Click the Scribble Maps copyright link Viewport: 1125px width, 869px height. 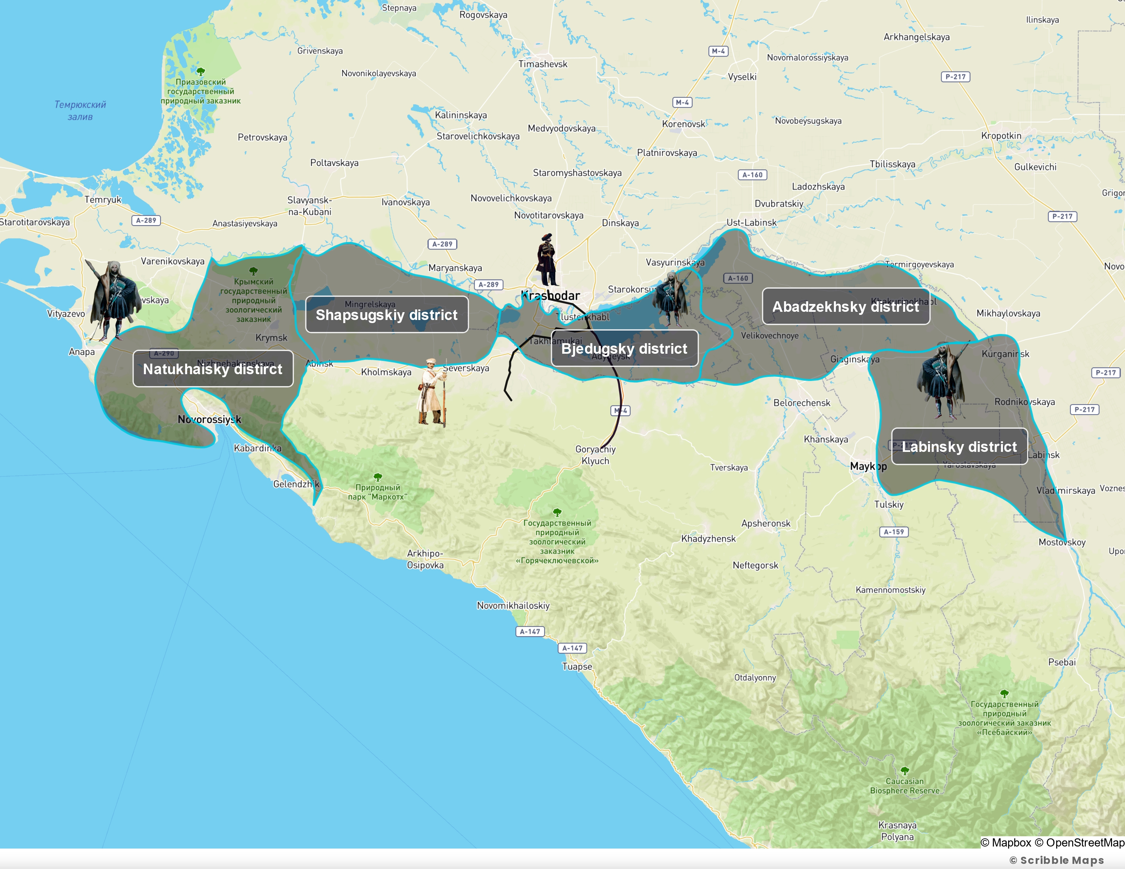pos(1056,860)
